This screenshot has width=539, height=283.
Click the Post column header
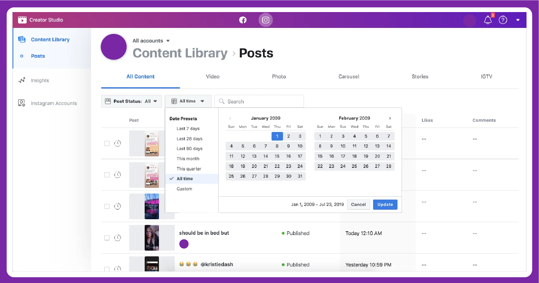click(134, 120)
